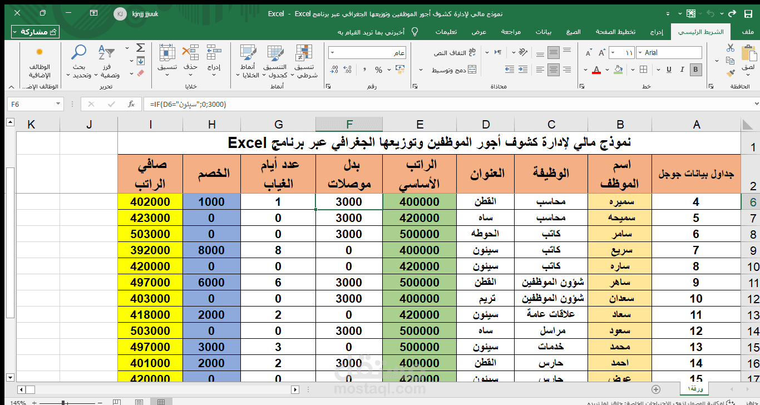This screenshot has height=405, width=760.
Task: Open Cell Styles gallery icon
Action: coord(248,53)
